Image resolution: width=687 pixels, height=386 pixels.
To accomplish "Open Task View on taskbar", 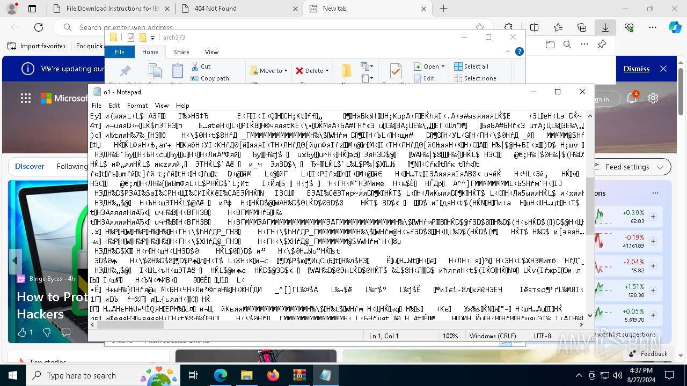I will (x=194, y=375).
